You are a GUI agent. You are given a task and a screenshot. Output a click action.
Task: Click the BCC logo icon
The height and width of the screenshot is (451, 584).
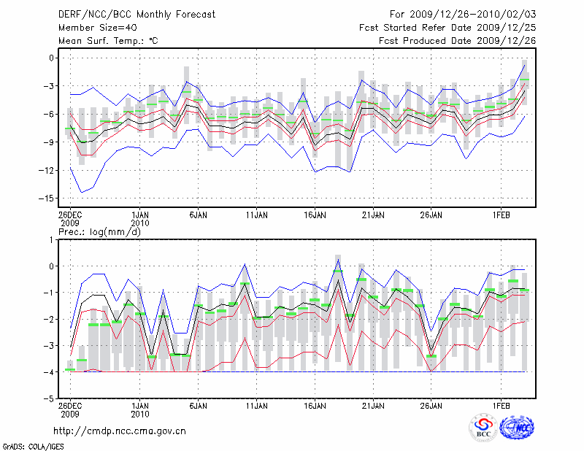483,428
